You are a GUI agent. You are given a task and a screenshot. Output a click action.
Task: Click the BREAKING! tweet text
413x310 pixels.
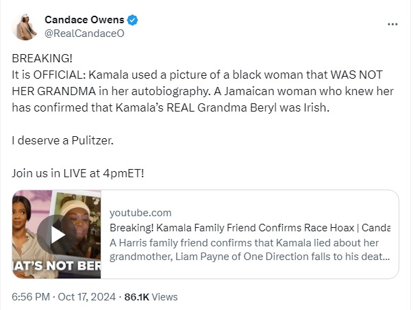(x=42, y=58)
